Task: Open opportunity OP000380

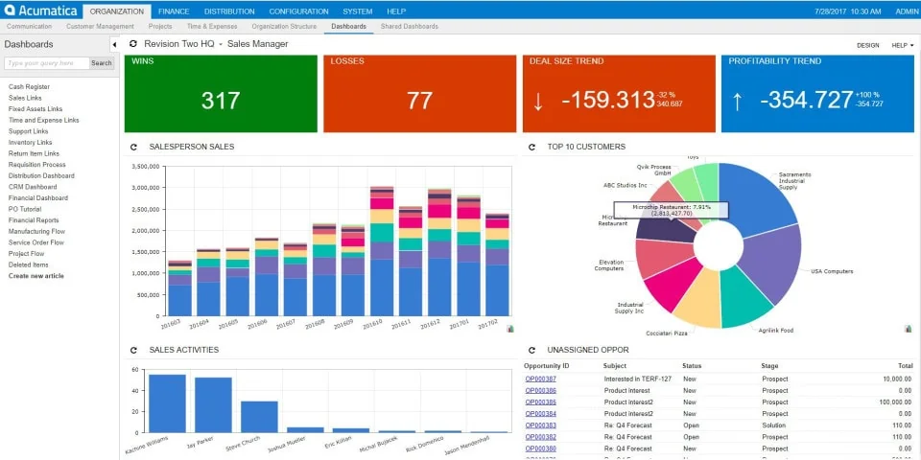Action: pyautogui.click(x=540, y=448)
